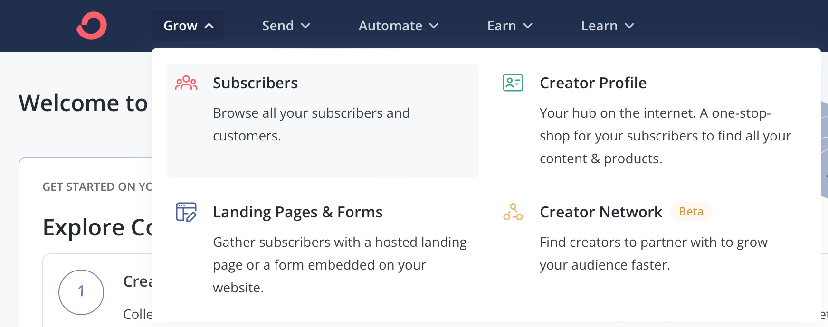Click the Grow menu label
The width and height of the screenshot is (828, 327).
pos(181,26)
